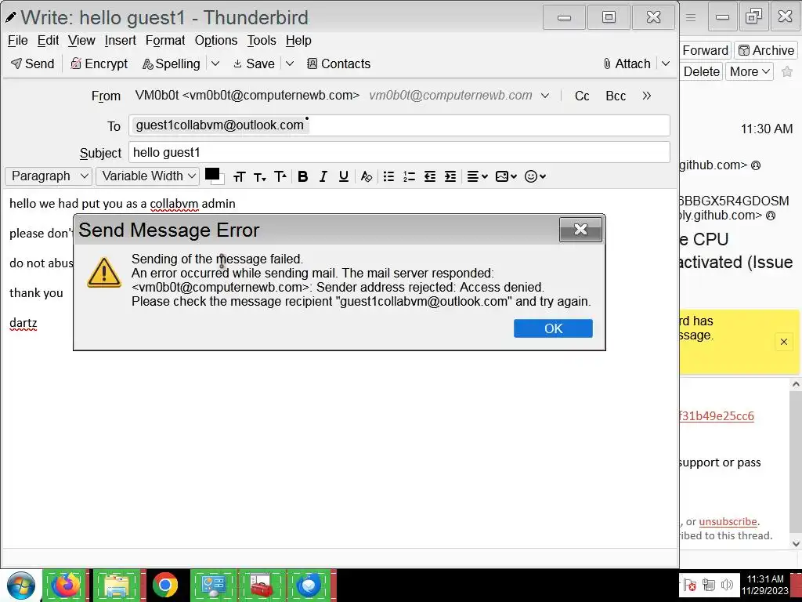802x602 pixels.
Task: Open the emoji smiley dropdown
Action: coord(536,176)
